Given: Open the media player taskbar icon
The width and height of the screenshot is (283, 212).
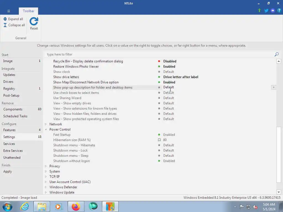Looking at the screenshot, I should point(58,206).
